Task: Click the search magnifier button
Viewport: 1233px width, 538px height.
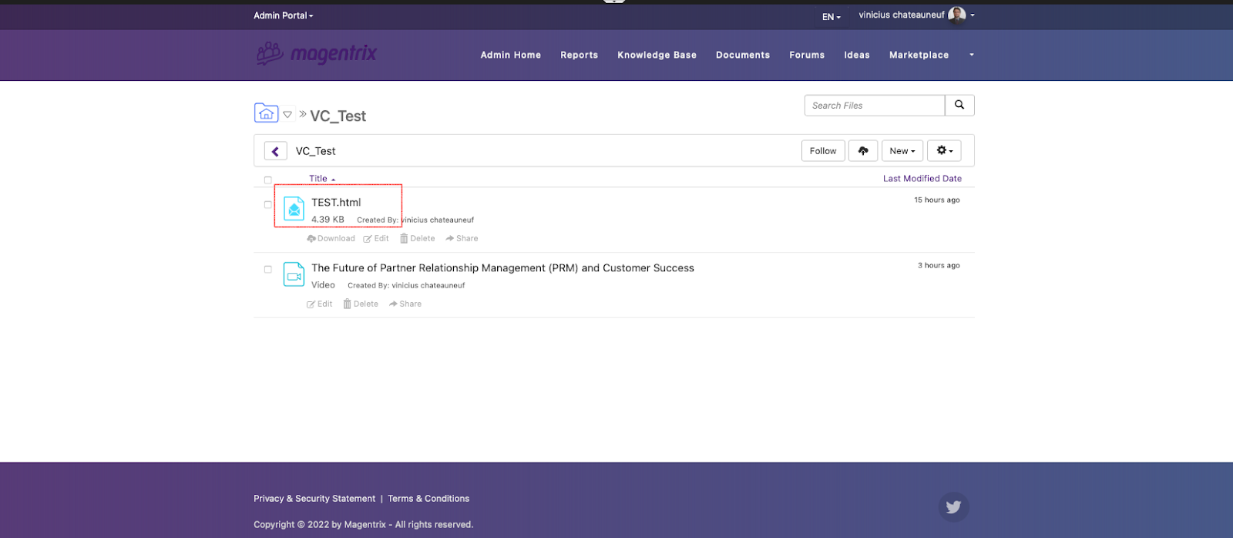Action: pos(959,105)
